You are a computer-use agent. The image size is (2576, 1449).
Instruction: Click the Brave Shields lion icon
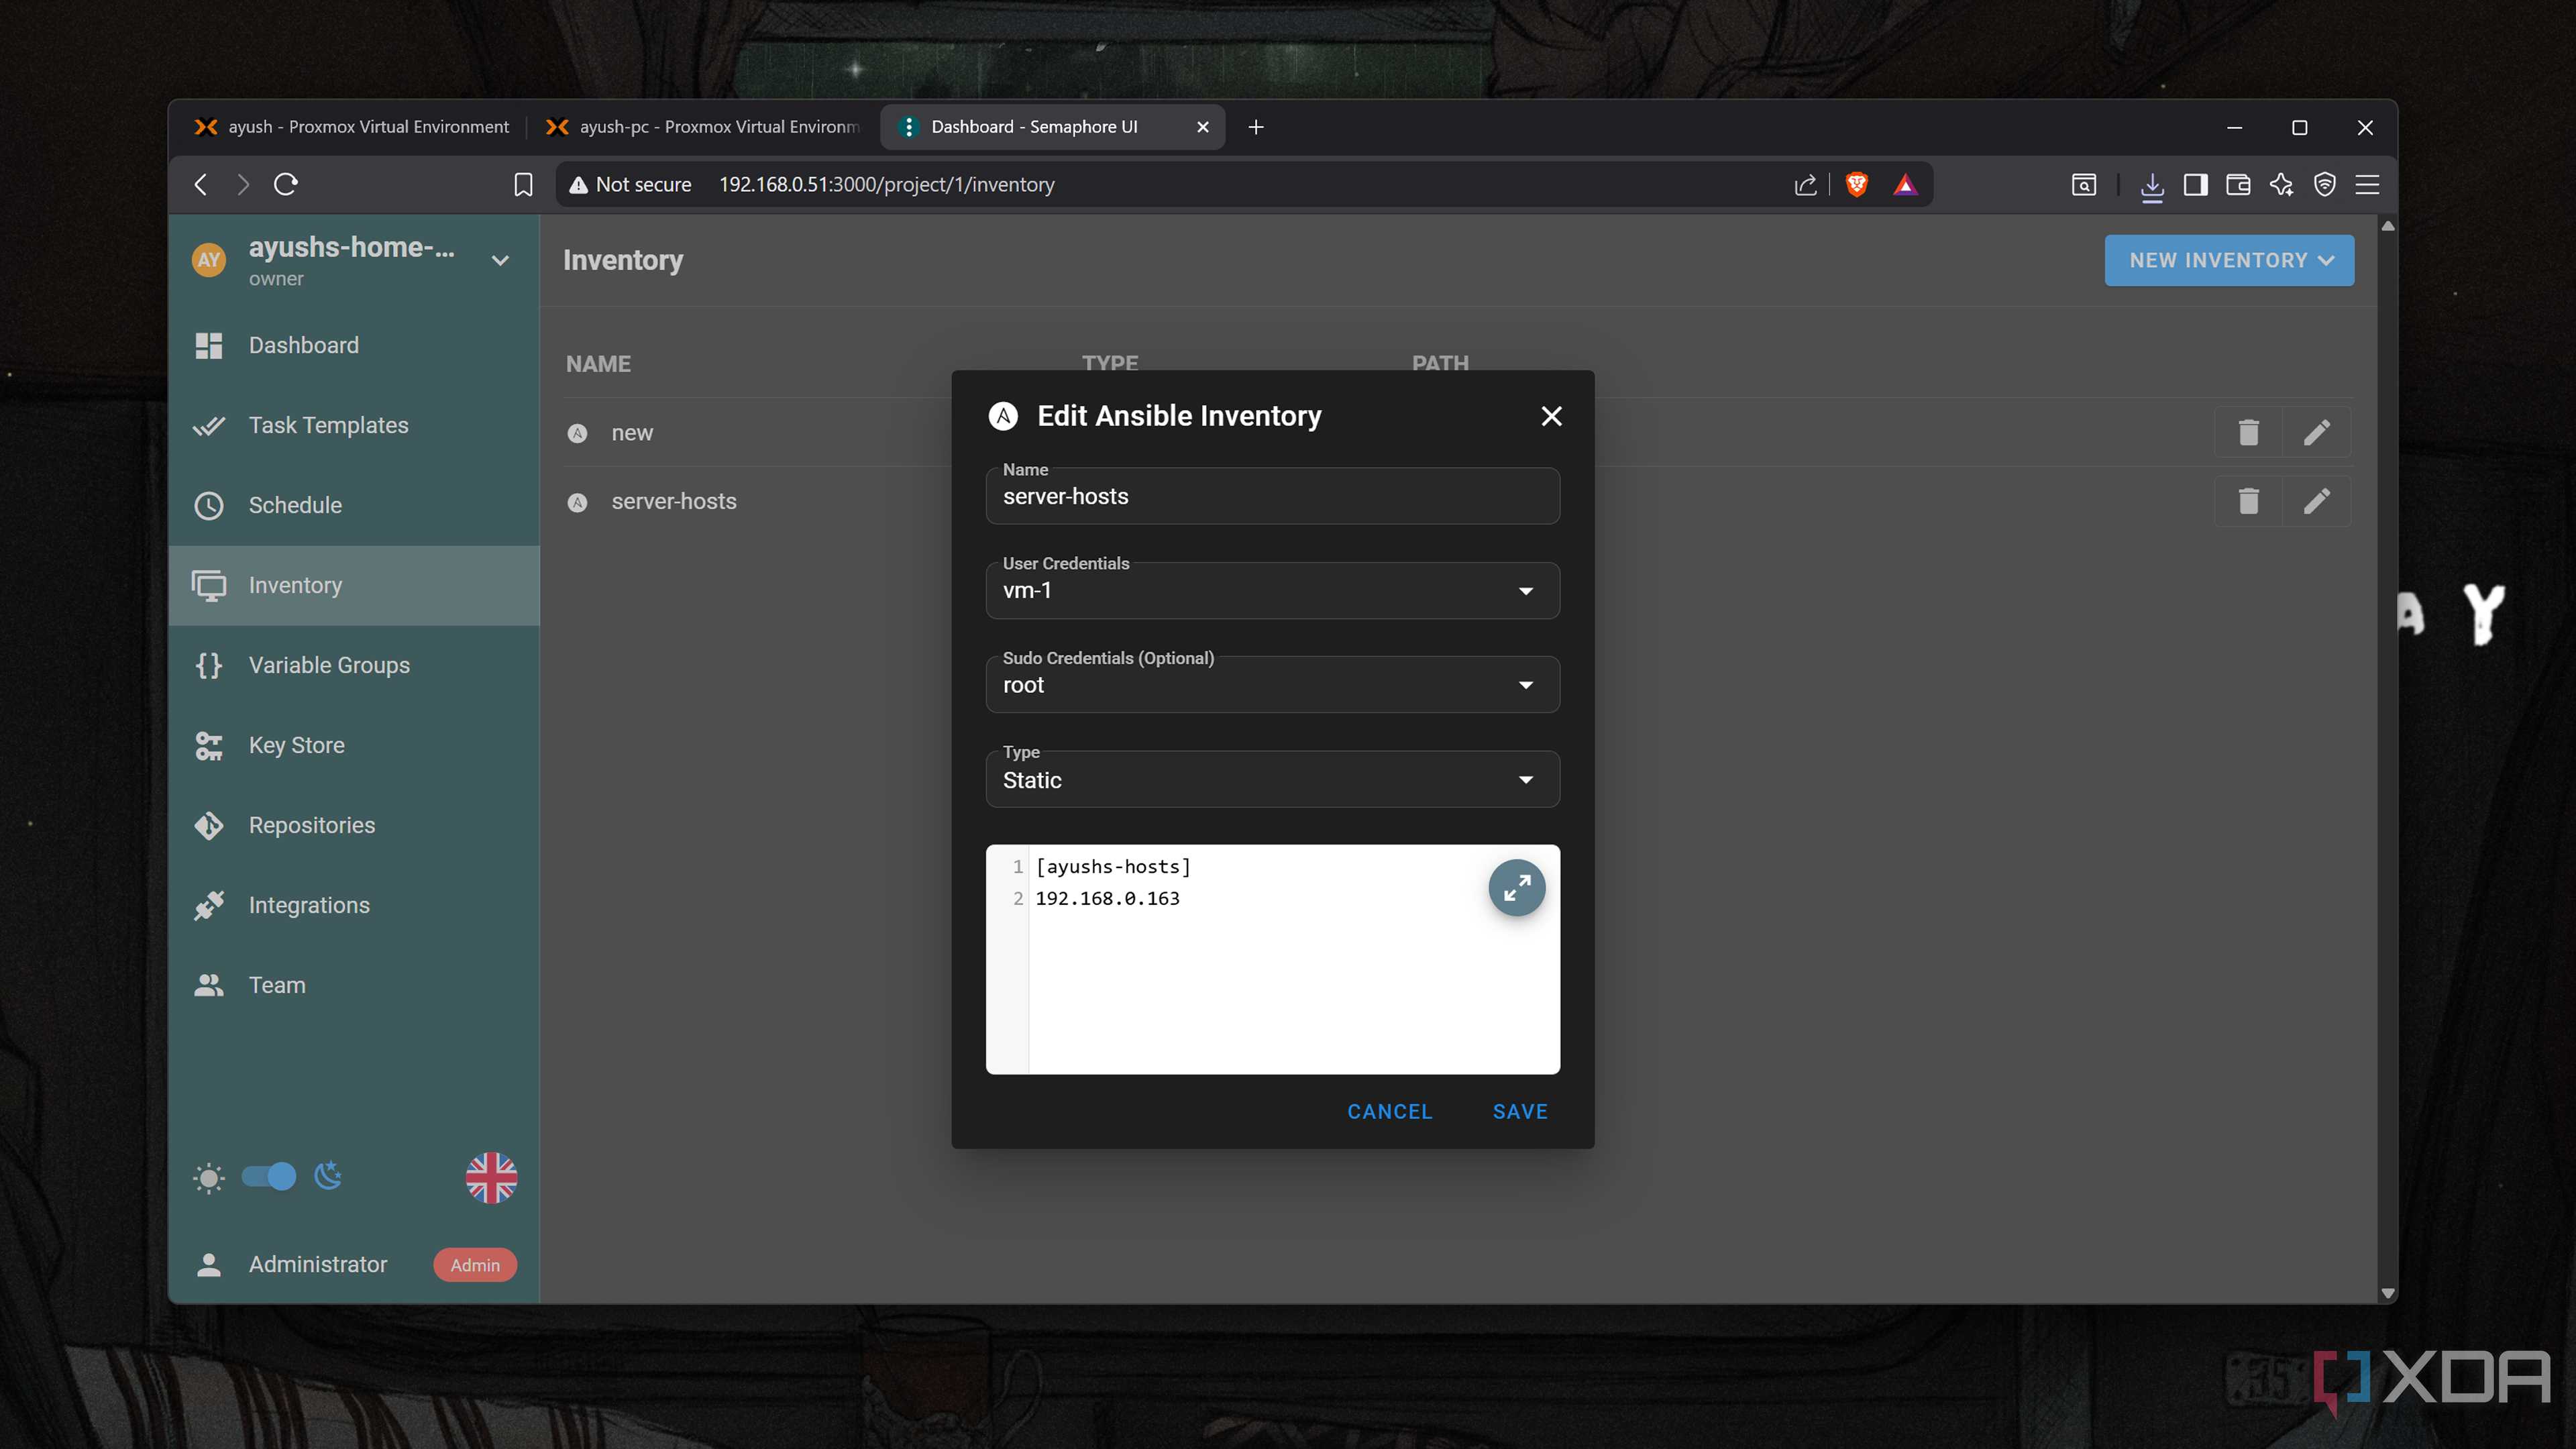(x=1856, y=184)
